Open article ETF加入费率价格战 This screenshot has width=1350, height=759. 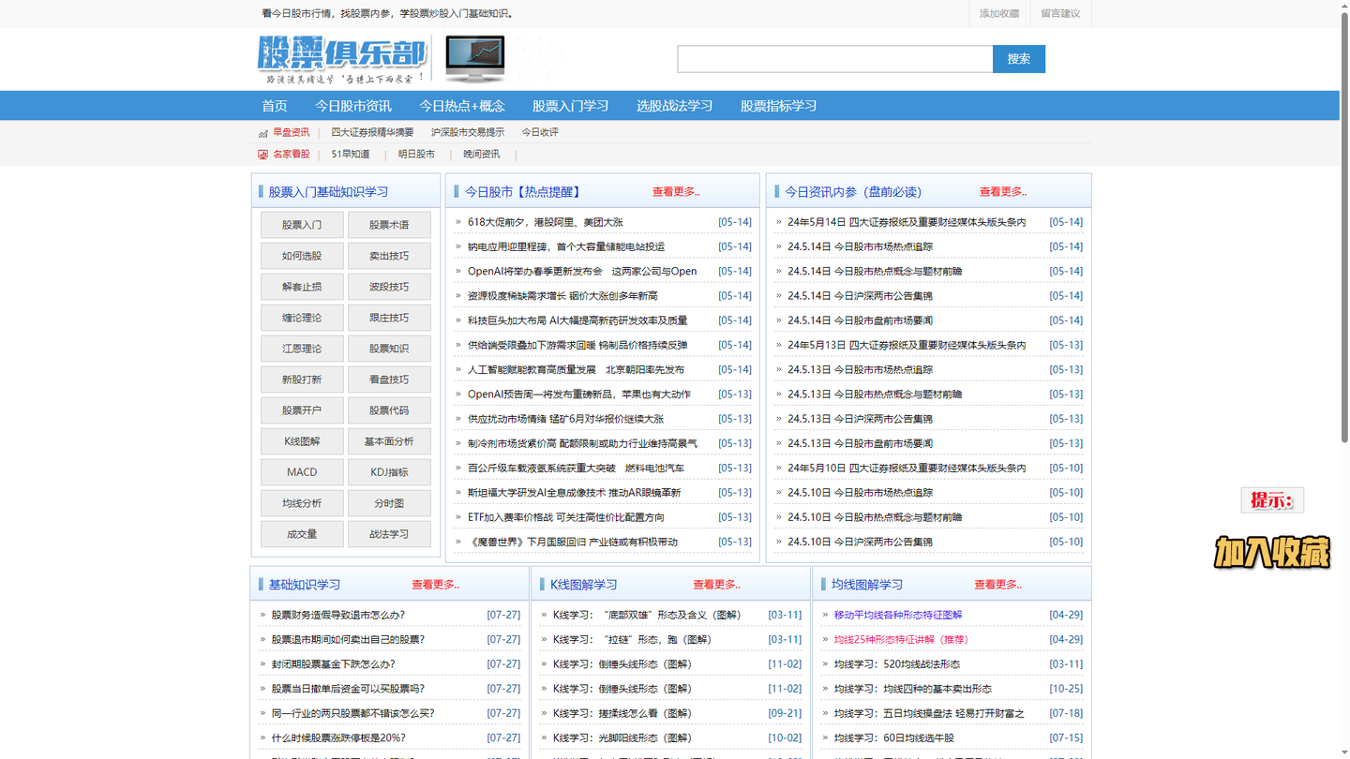[566, 517]
